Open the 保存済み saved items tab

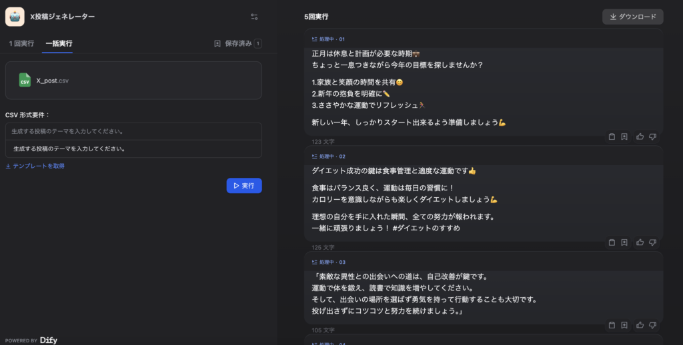(x=237, y=43)
